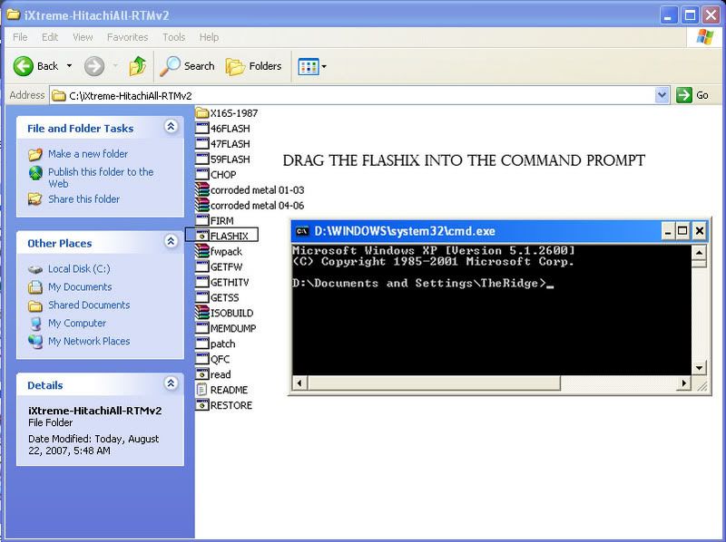The height and width of the screenshot is (542, 726).
Task: Close the cmd.exe window
Action: (x=700, y=231)
